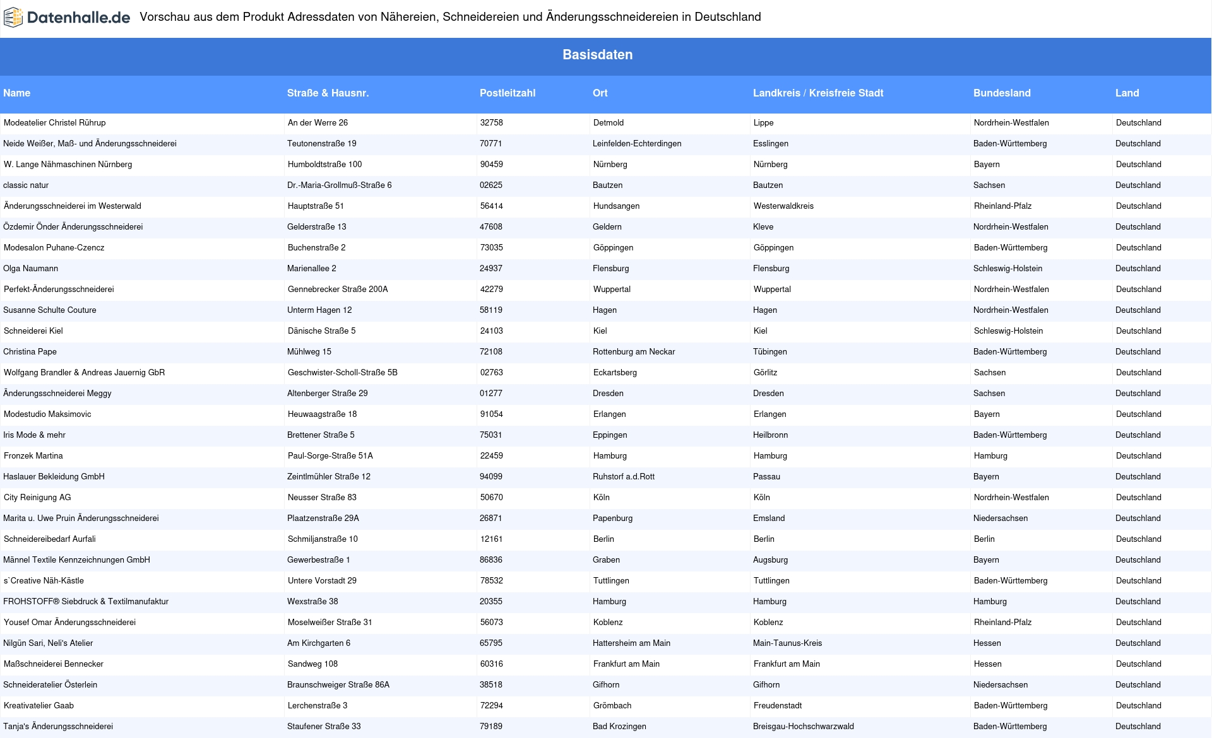Screen dimensions: 1212x738
Task: Select Schneidereibedarf Aurfali name
Action: point(50,539)
